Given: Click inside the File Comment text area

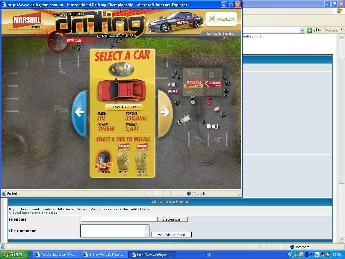Looking at the screenshot, I should click(x=112, y=231).
